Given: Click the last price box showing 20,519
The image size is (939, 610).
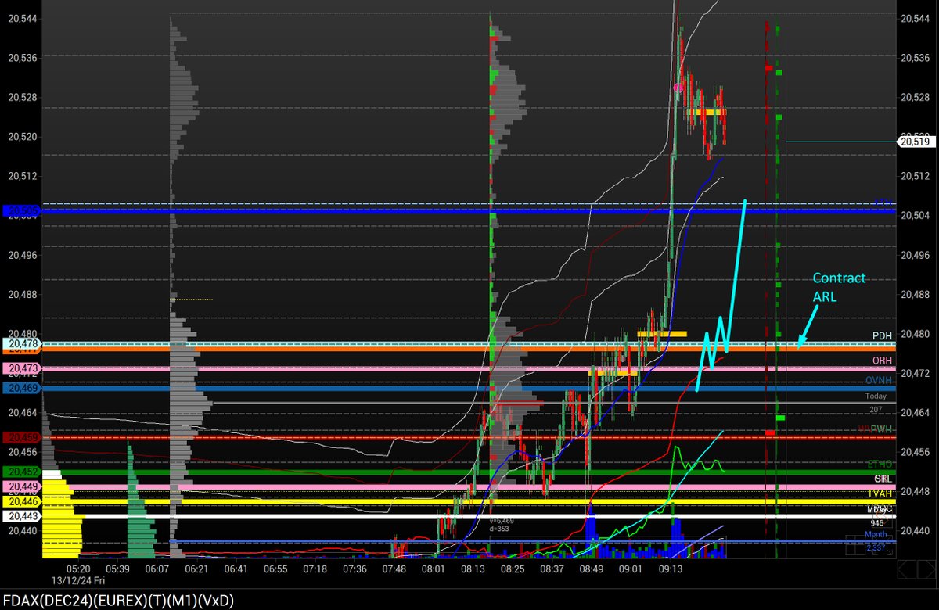Looking at the screenshot, I should 918,142.
